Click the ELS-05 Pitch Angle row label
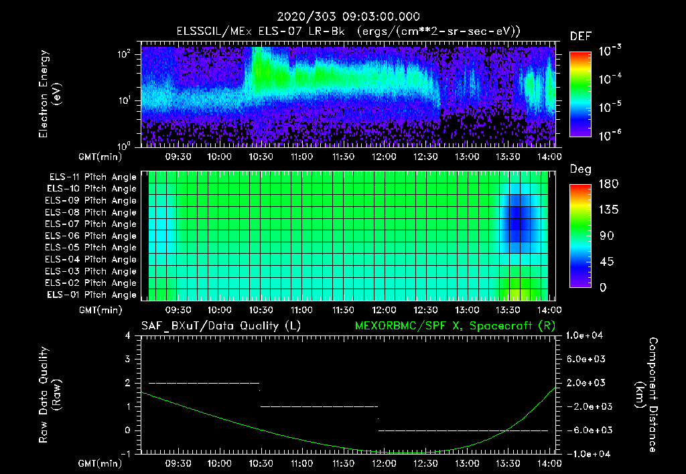This screenshot has width=686, height=474. click(x=91, y=248)
